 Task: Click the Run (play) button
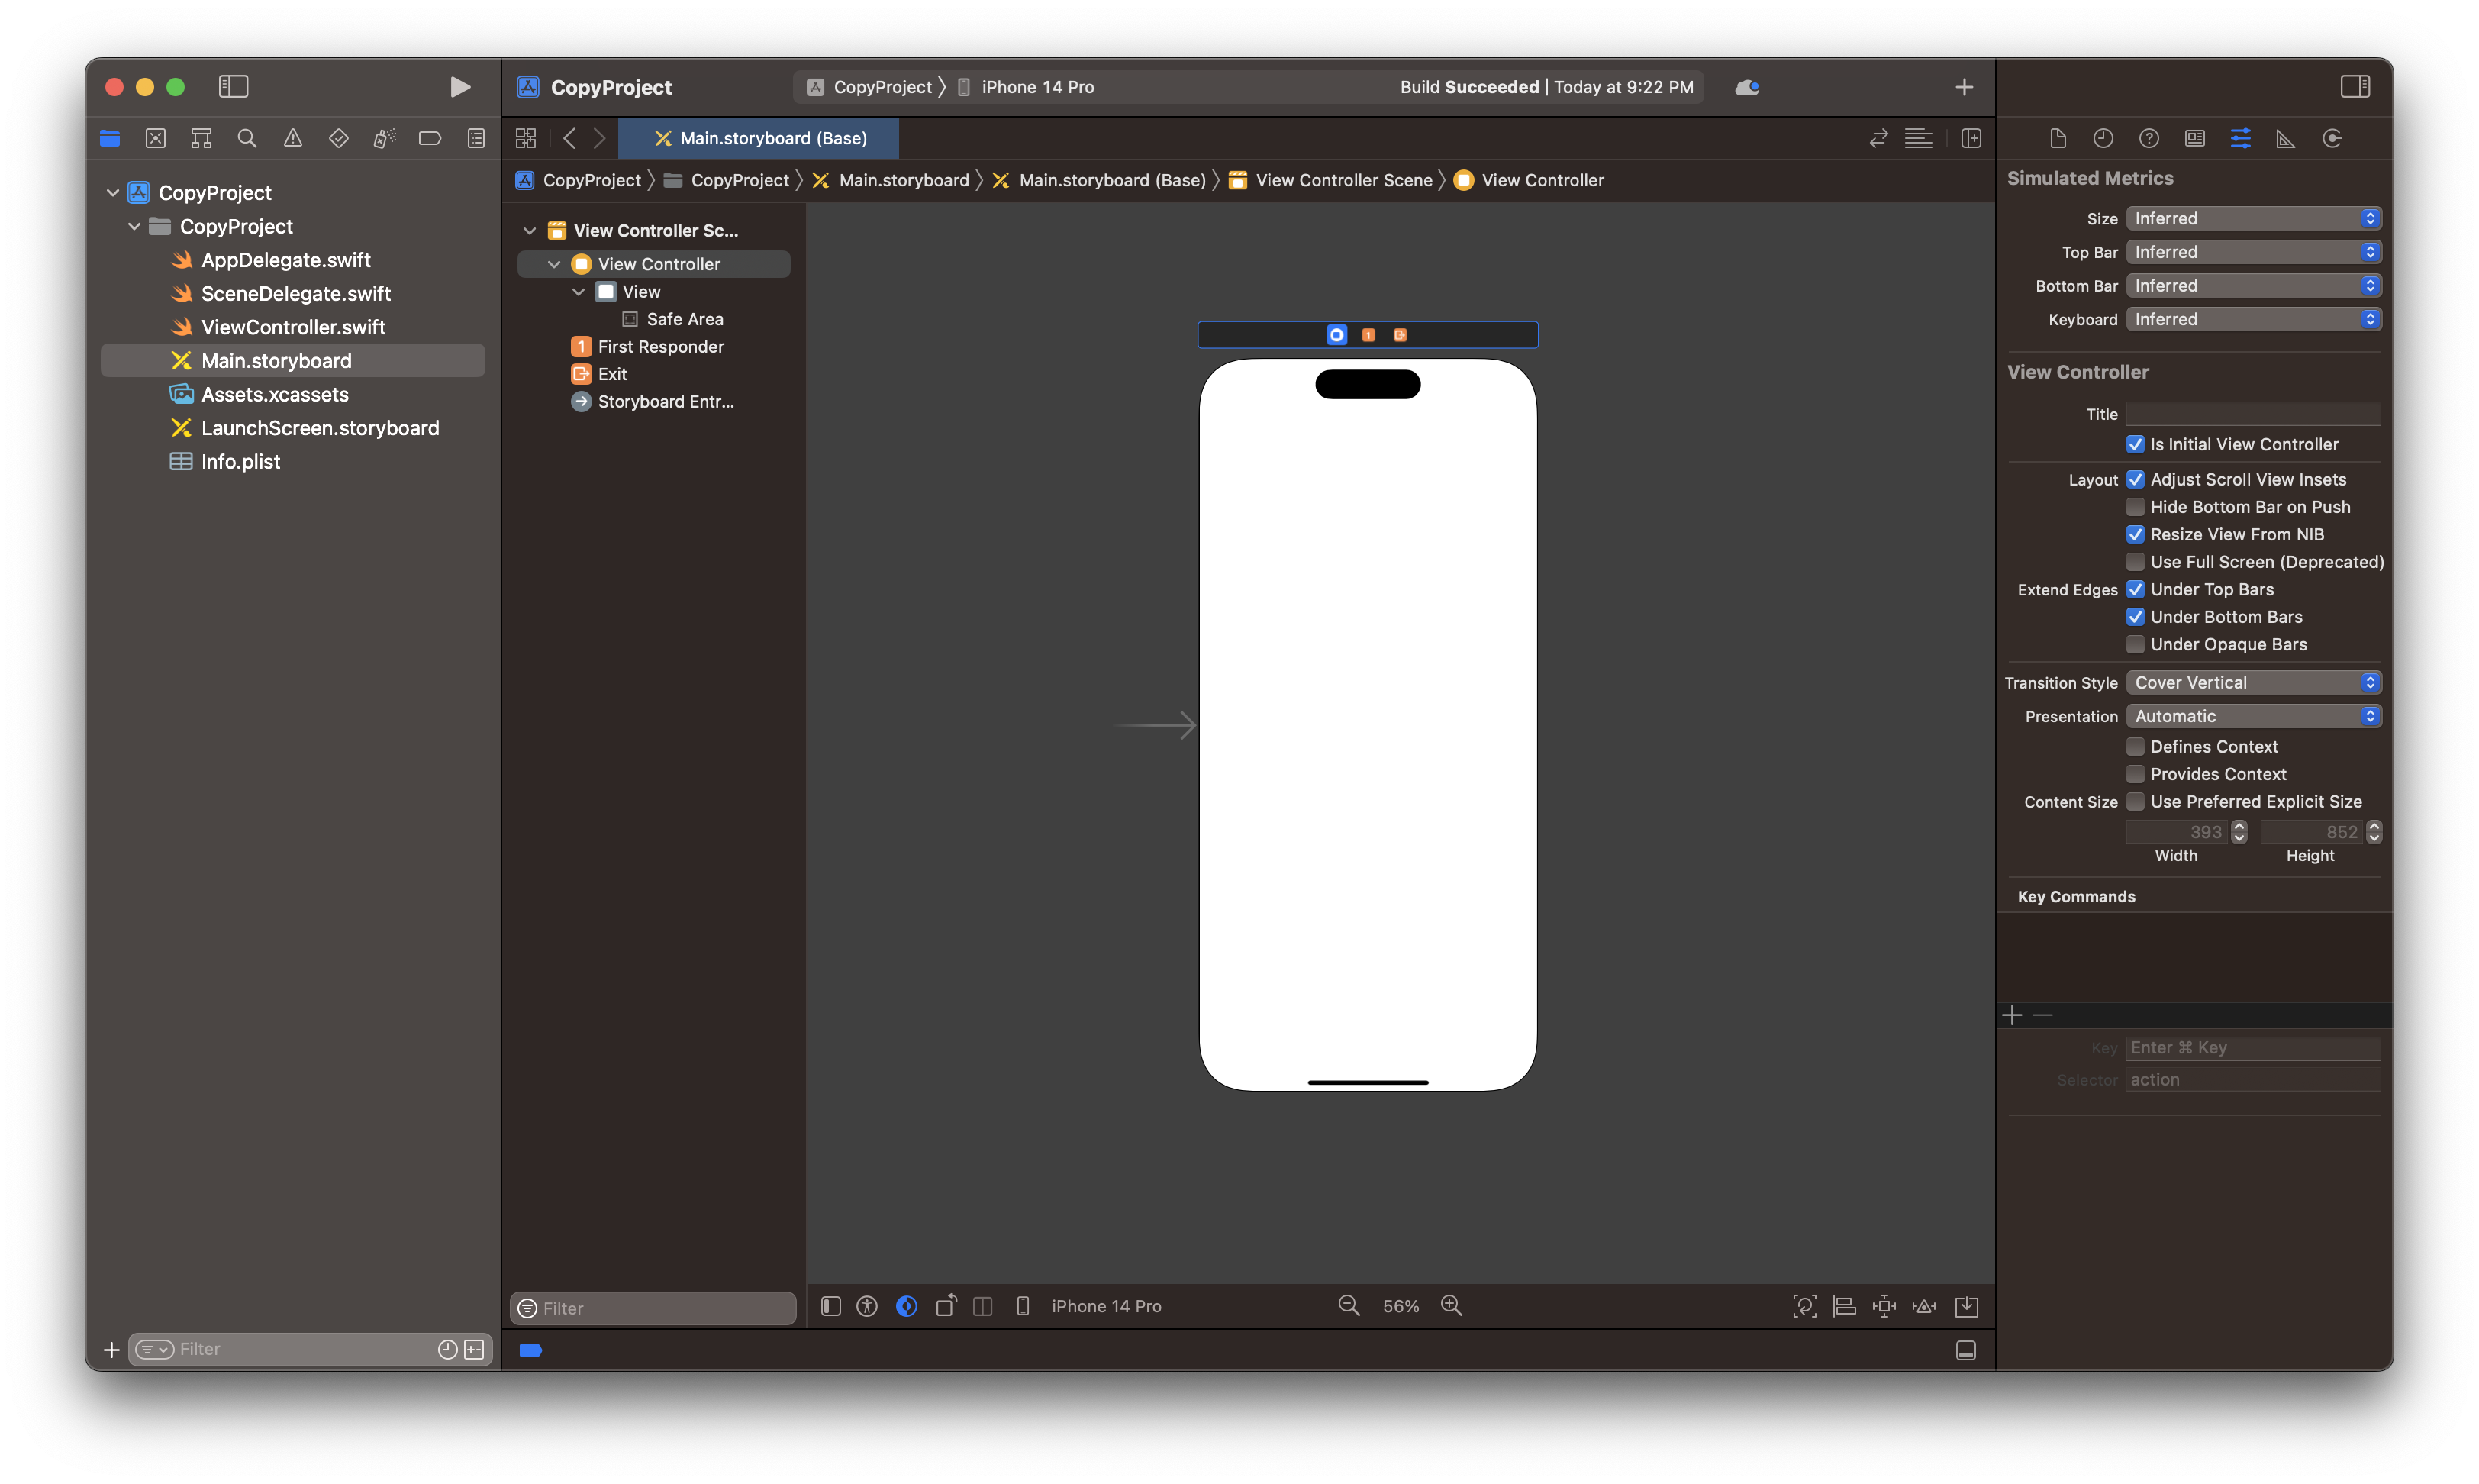(x=459, y=87)
